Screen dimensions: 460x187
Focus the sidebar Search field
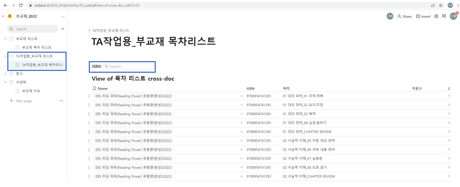click(33, 29)
